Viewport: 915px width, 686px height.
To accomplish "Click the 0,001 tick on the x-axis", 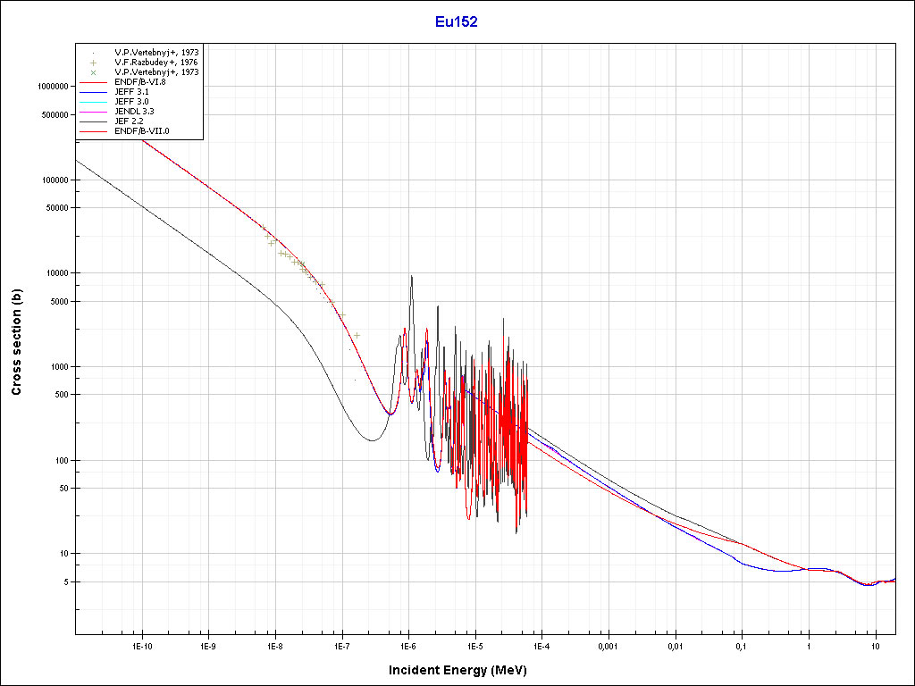I will [608, 645].
